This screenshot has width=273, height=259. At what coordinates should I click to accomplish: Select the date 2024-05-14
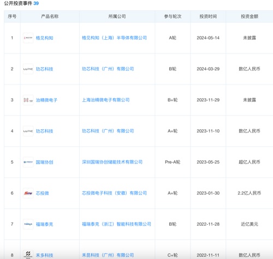point(208,38)
